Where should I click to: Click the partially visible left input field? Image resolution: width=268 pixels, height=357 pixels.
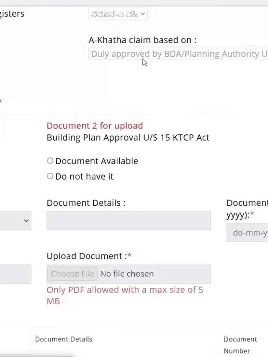click(15, 274)
